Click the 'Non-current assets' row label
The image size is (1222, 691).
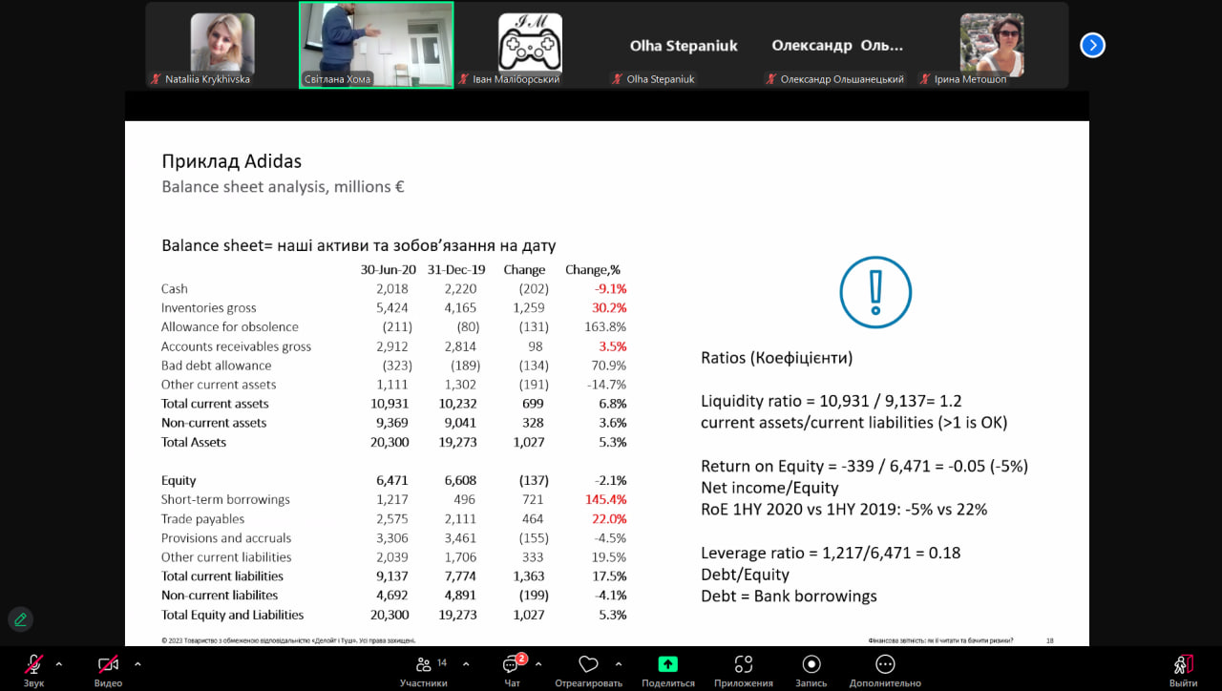tap(214, 423)
